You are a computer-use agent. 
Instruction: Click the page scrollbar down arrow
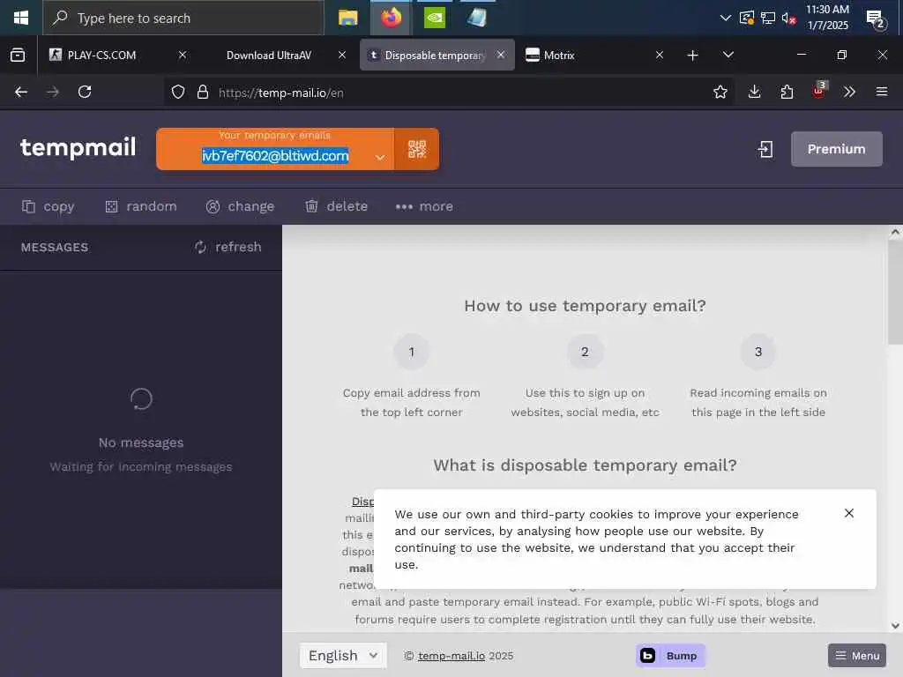coord(895,626)
